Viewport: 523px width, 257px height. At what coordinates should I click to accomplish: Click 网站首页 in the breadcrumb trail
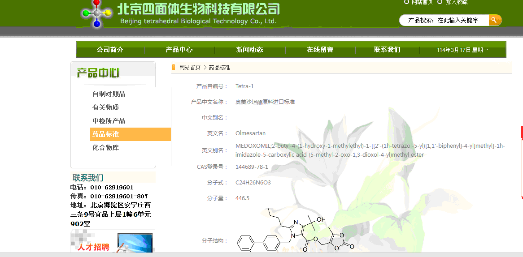coord(190,68)
